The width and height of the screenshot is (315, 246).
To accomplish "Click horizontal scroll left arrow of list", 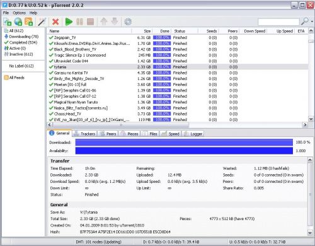I will pos(50,125).
